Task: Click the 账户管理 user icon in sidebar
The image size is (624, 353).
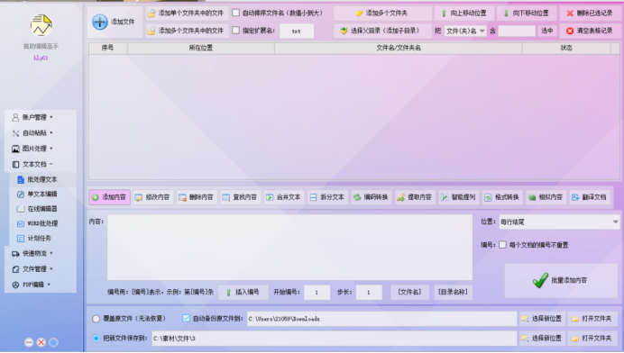Action: point(15,117)
